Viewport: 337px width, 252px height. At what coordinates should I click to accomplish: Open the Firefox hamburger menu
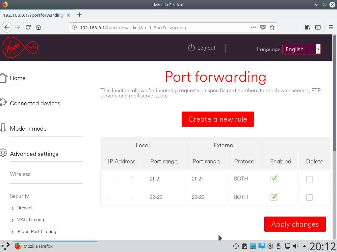click(x=331, y=27)
